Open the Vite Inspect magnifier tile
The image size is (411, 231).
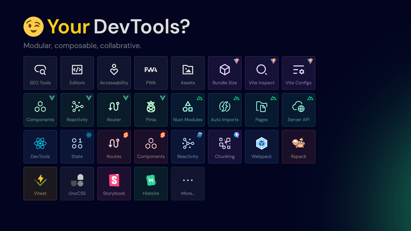(261, 73)
